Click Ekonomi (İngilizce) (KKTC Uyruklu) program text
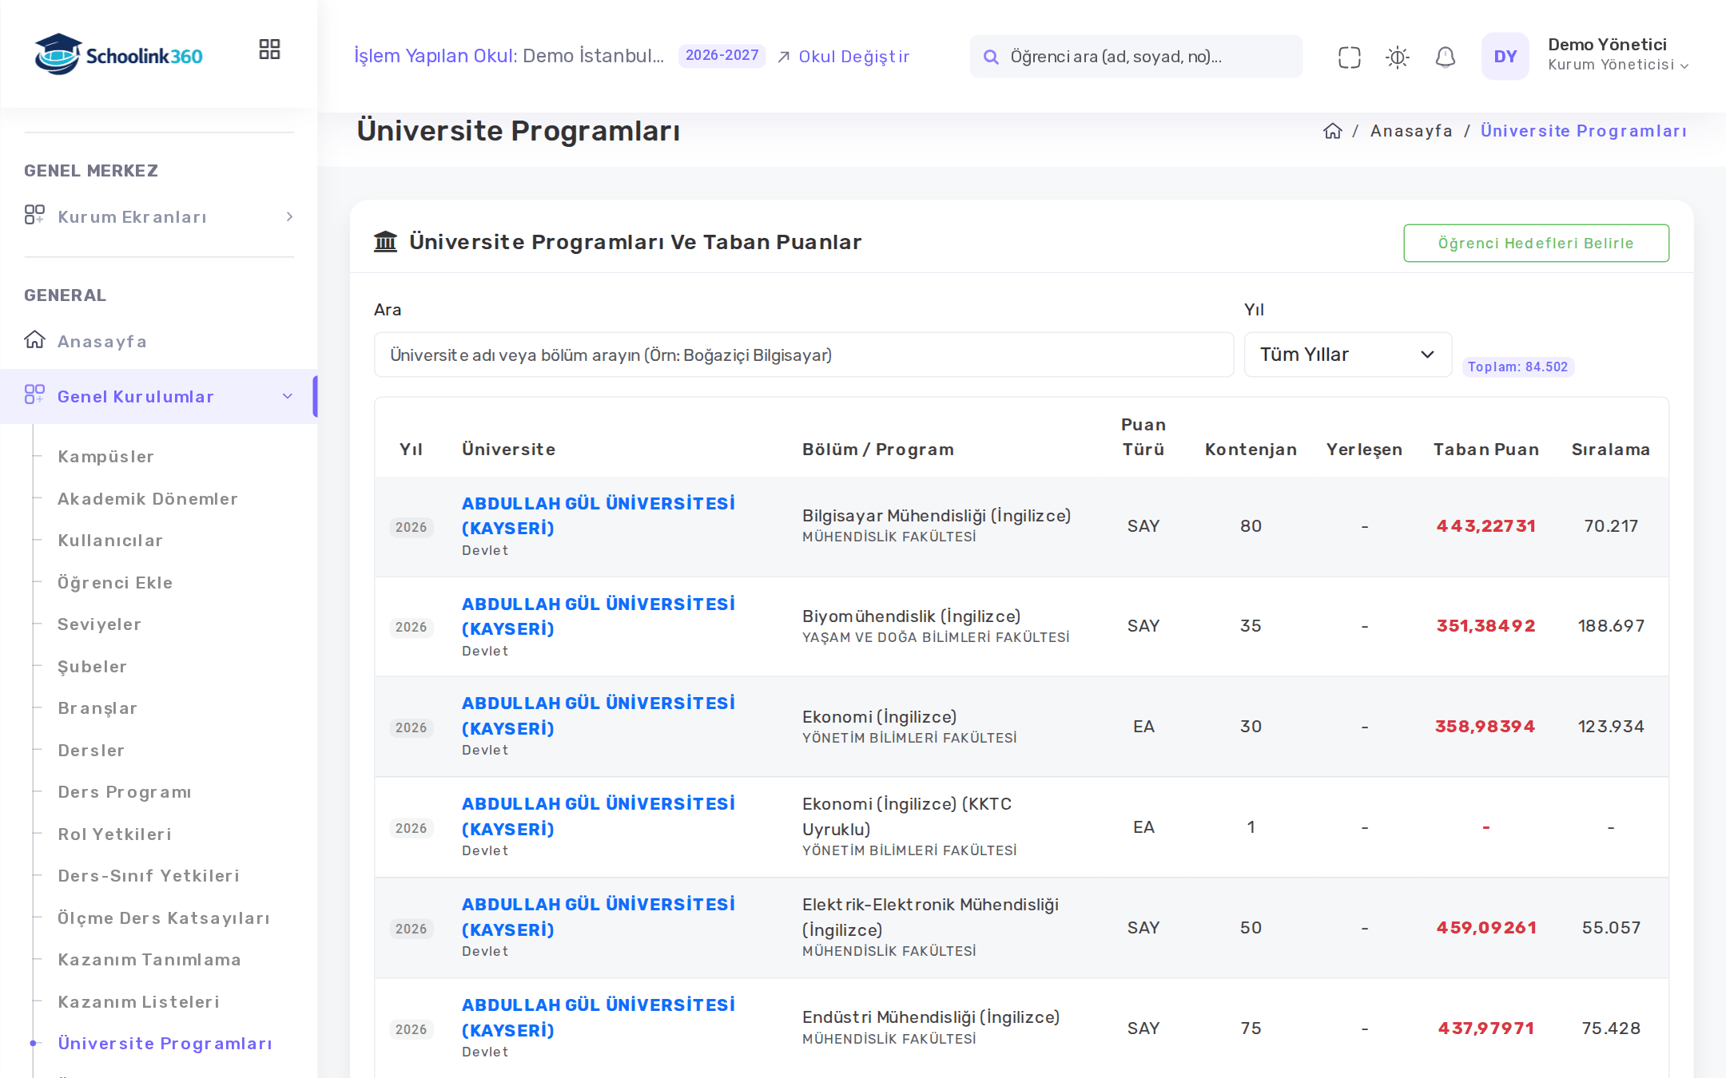The height and width of the screenshot is (1078, 1726). [x=907, y=816]
